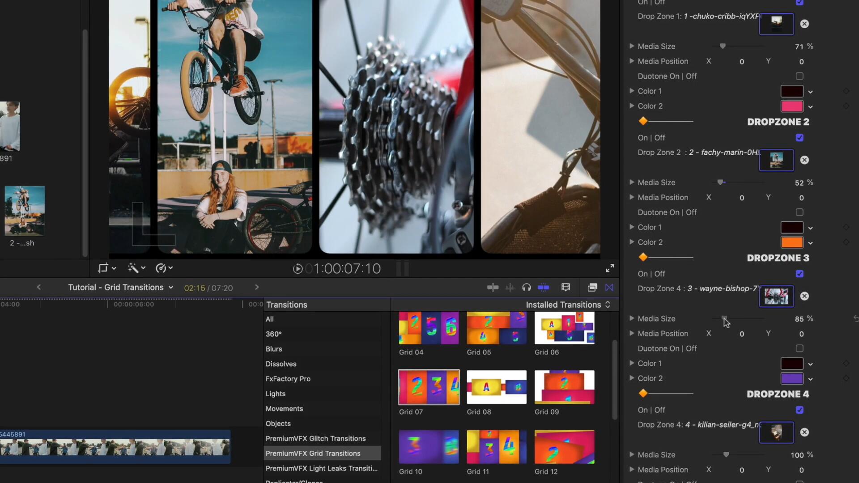Screen dimensions: 859x483
Task: Turn off Drop Zone 3 with its checkbox
Action: coord(799,274)
